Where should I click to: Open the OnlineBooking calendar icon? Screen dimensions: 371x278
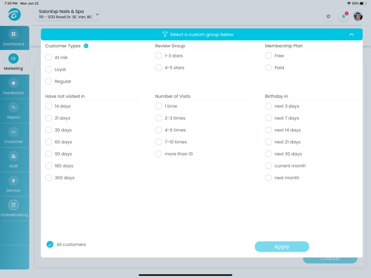tap(13, 205)
